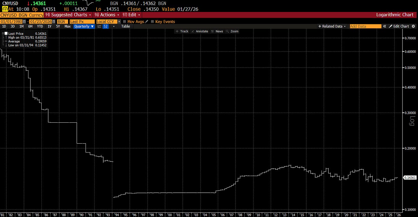Screen dimensions: 418x217
Task: Click the help icon beside At 10:08
Action: tap(5, 9)
